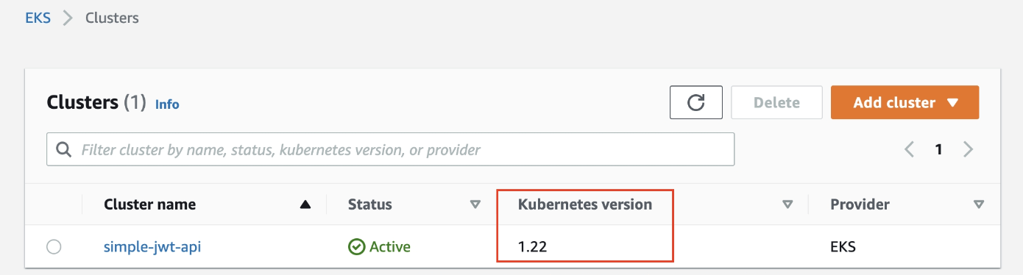Sort by Kubernetes version column arrow
This screenshot has height=275, width=1023.
pos(788,205)
